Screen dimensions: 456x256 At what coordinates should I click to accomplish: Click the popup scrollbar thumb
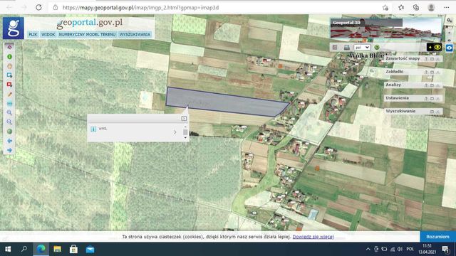[x=185, y=132]
